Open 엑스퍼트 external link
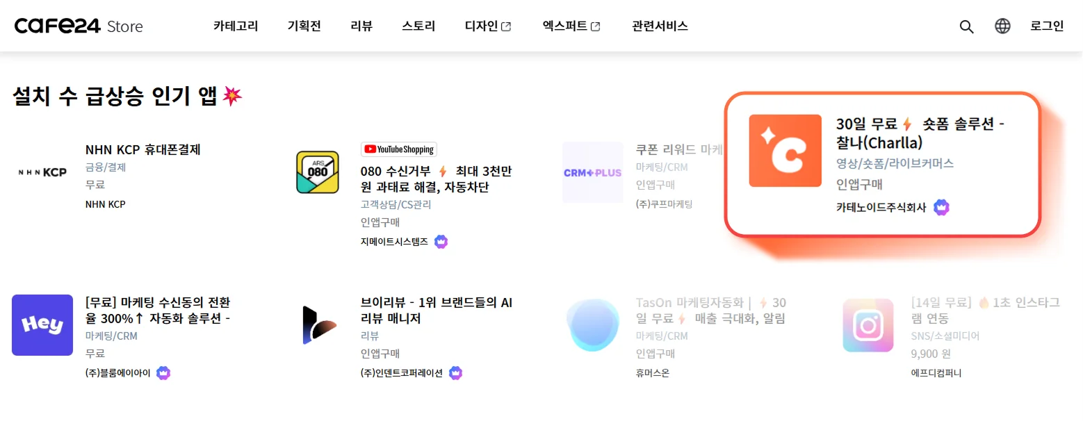 pyautogui.click(x=571, y=26)
